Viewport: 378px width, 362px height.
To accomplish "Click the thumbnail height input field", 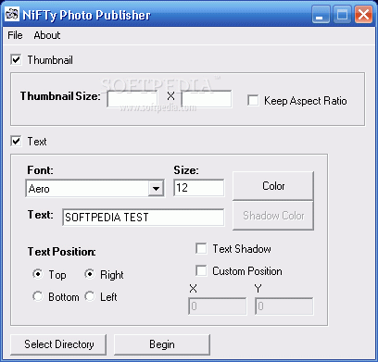I will pyautogui.click(x=207, y=99).
